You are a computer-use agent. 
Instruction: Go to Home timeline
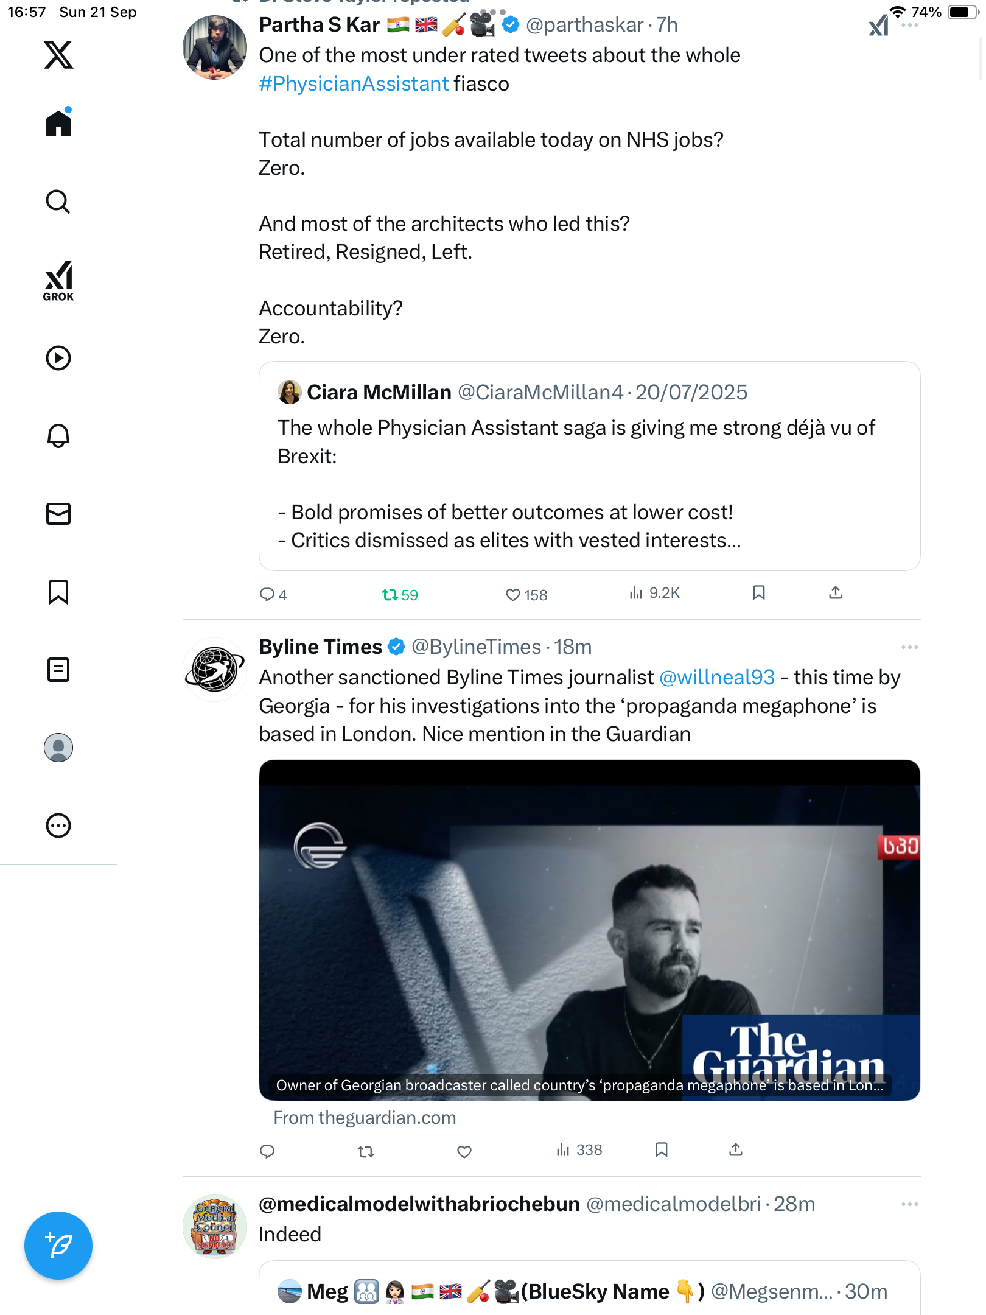point(58,124)
